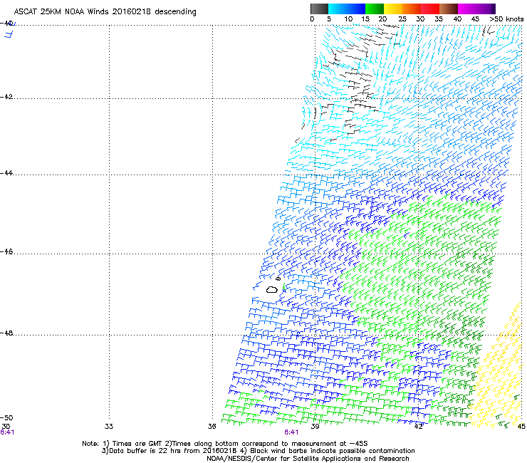Viewport: 527px width, 463px height.
Task: Click the latitude label '-50'
Action: click(6, 417)
